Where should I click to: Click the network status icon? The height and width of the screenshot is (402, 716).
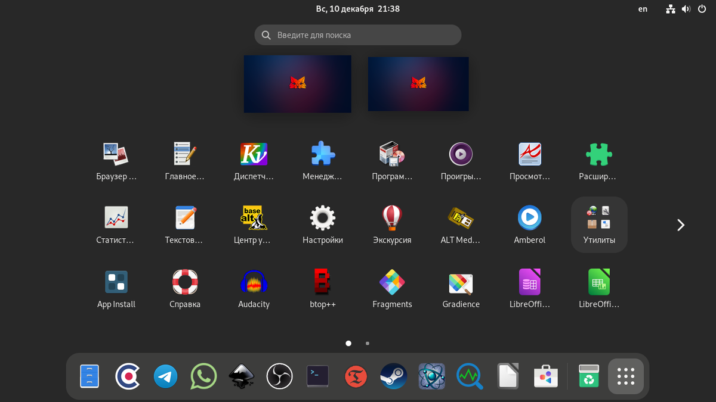pos(671,9)
